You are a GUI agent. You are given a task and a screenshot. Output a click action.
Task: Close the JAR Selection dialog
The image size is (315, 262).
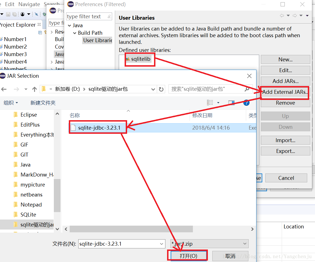[249, 76]
